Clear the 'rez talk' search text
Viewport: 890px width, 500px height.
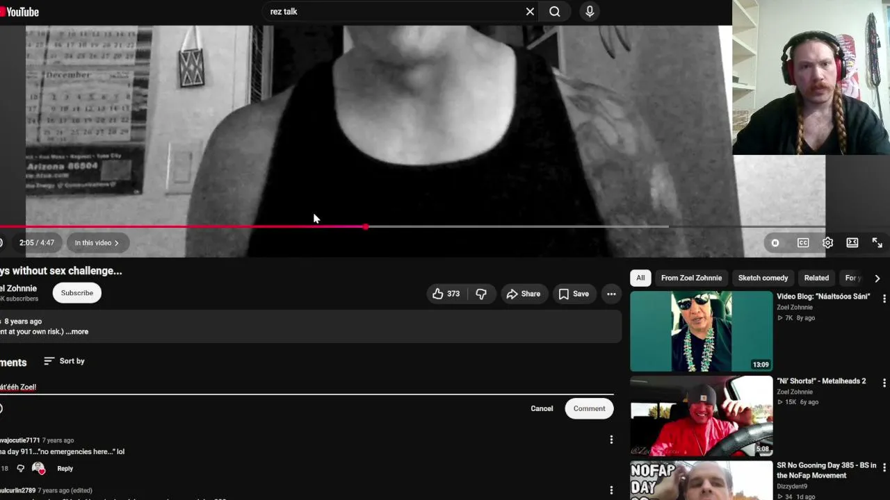pos(530,12)
